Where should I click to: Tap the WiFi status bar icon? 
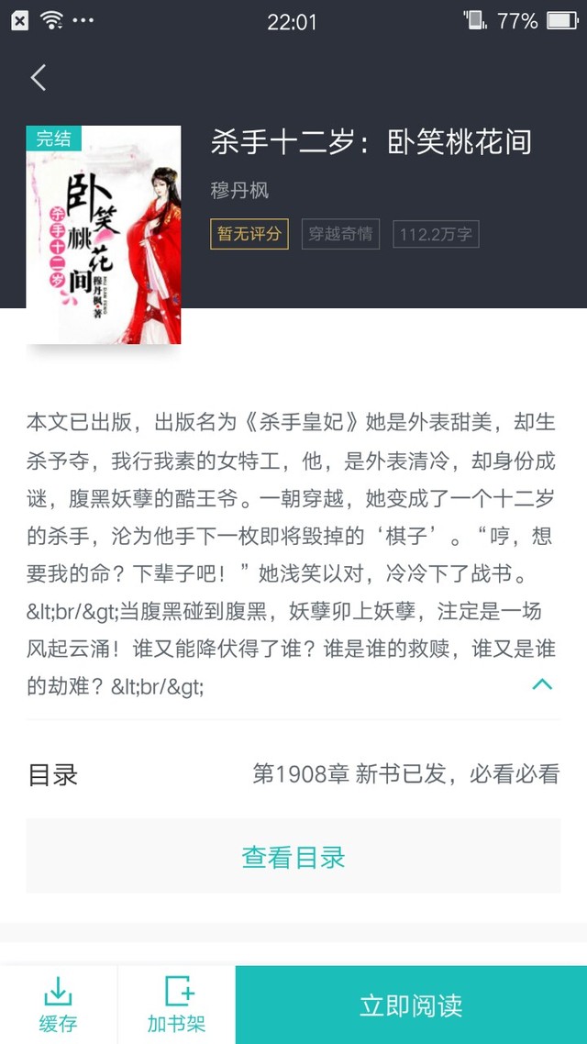(51, 20)
